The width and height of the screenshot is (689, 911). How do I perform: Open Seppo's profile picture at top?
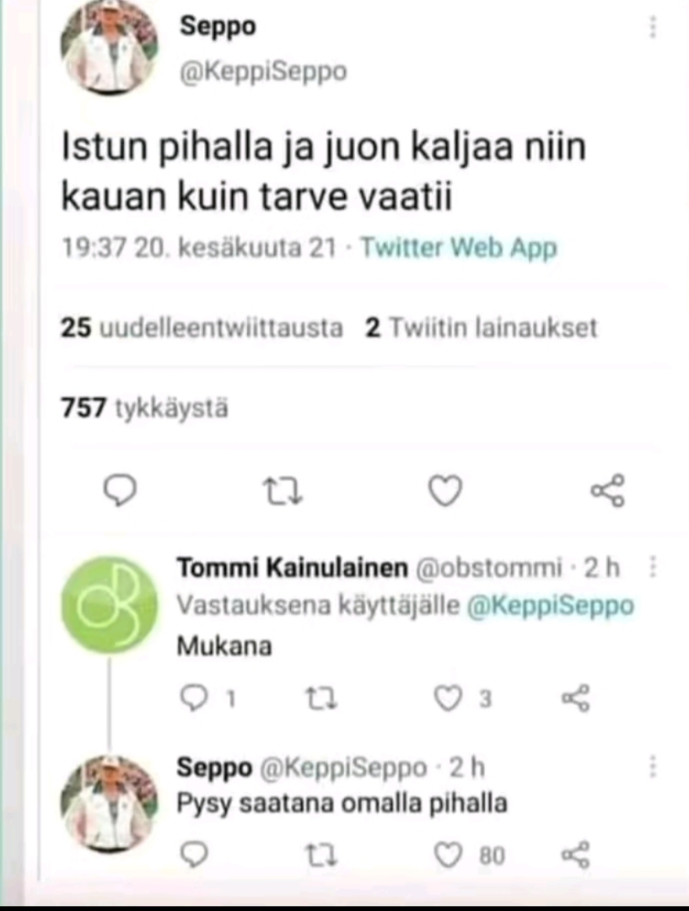tap(110, 48)
